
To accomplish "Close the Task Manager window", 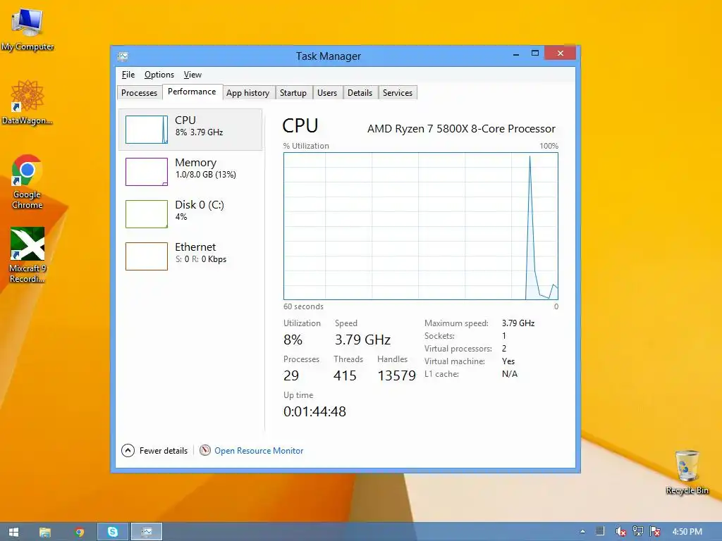I will [561, 53].
